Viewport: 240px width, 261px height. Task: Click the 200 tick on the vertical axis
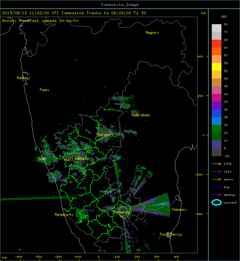coord(200,96)
